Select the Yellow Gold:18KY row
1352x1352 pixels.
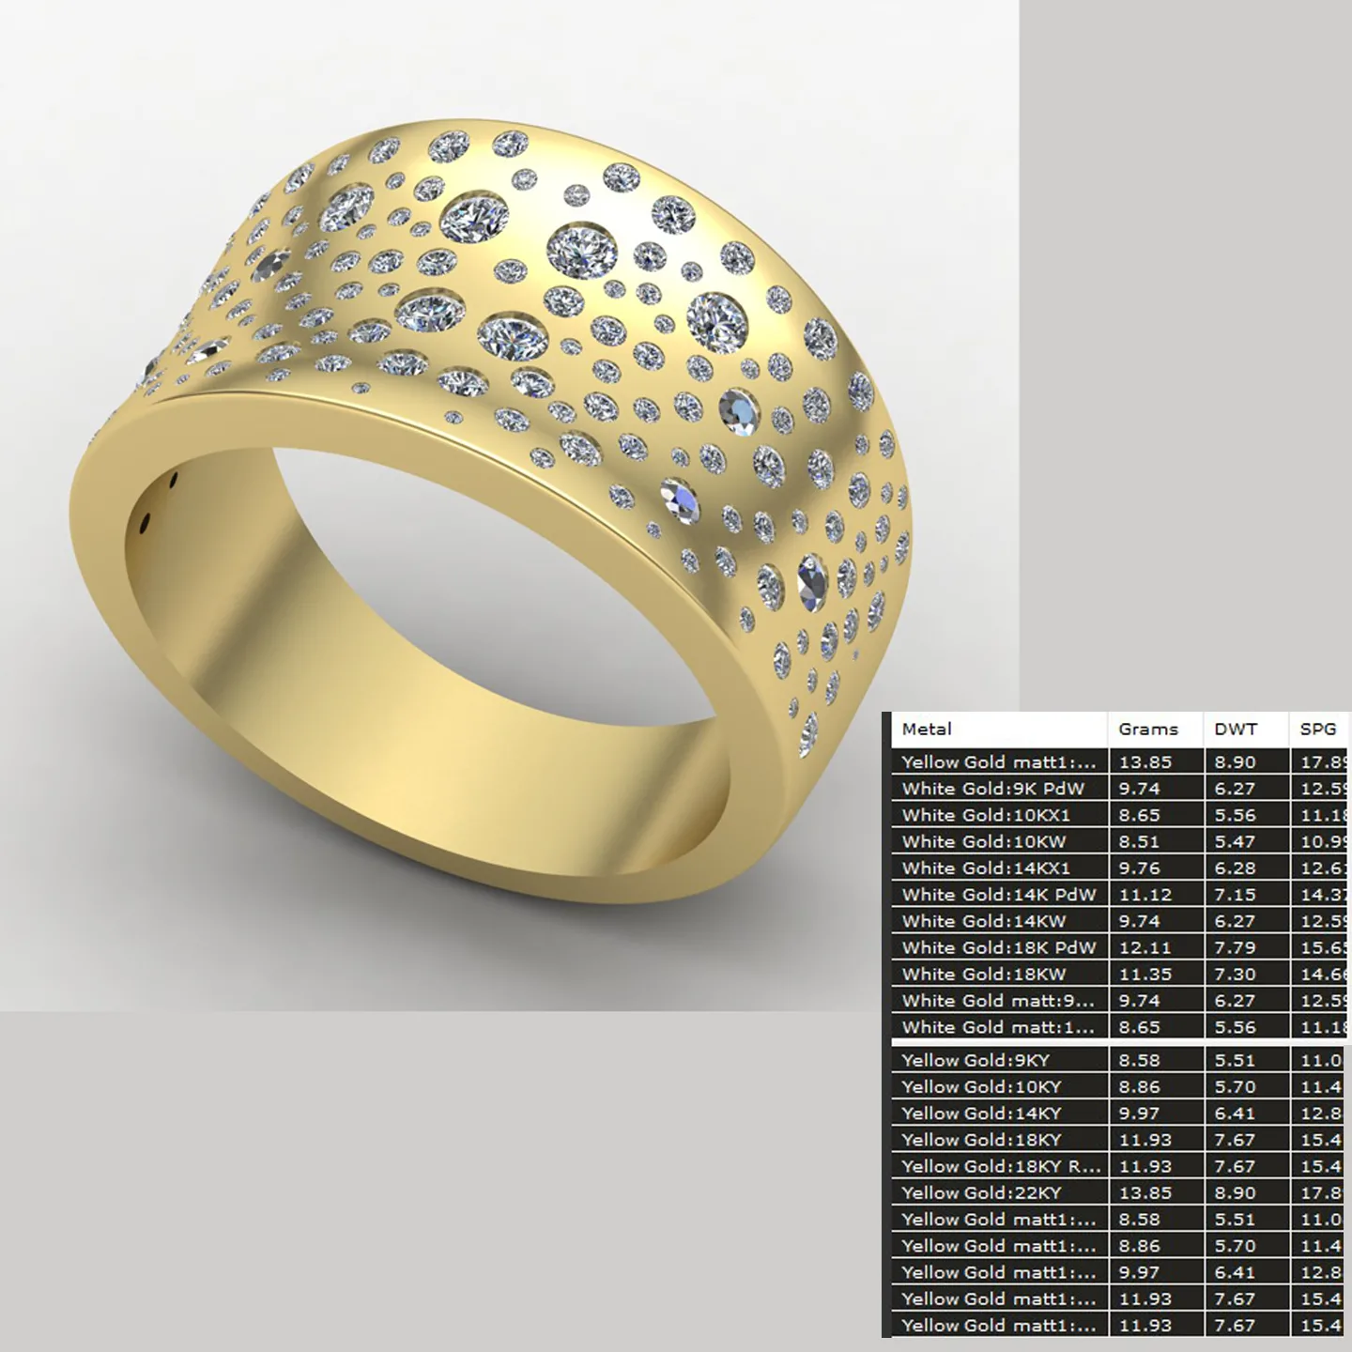1121,1140
